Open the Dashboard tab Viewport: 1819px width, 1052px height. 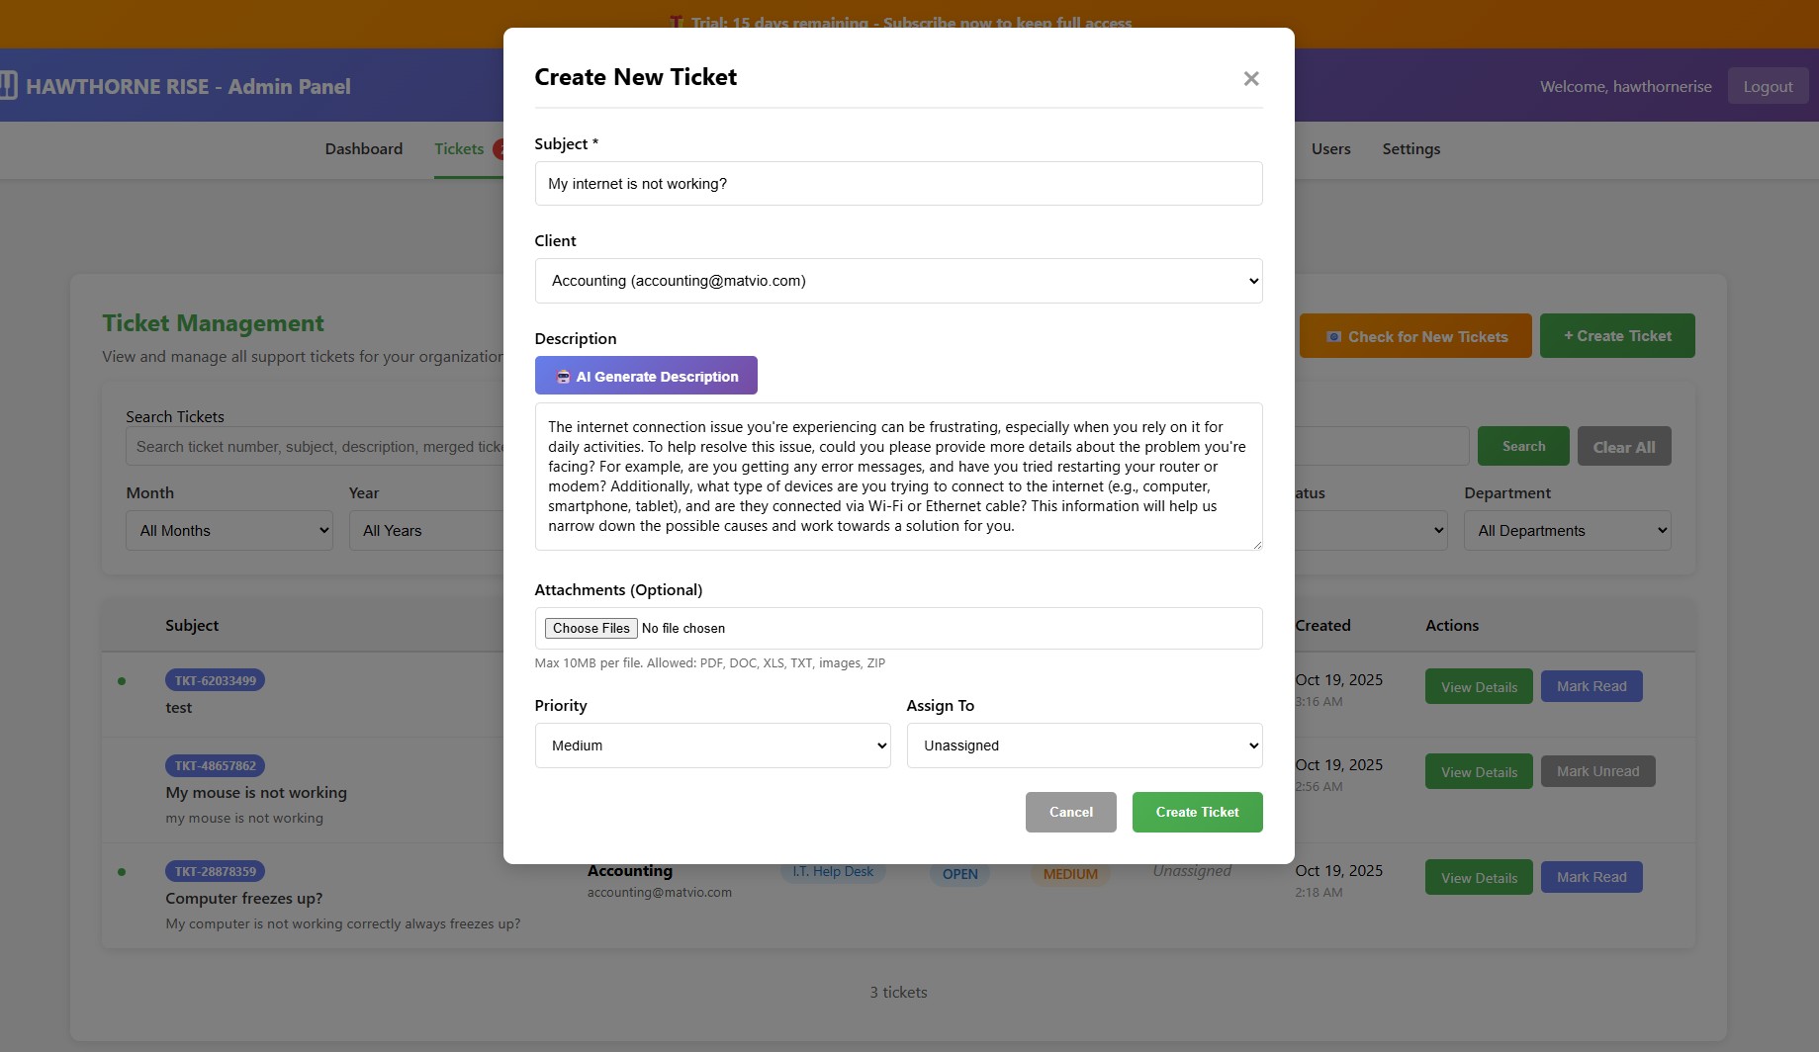(x=364, y=149)
